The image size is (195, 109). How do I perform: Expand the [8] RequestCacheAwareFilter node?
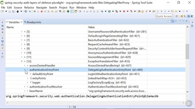(x=22, y=44)
